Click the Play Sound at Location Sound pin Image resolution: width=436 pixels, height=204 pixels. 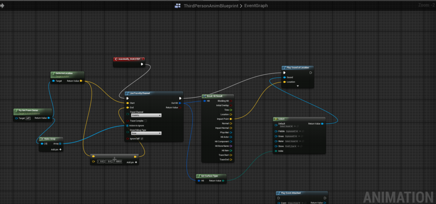click(284, 77)
